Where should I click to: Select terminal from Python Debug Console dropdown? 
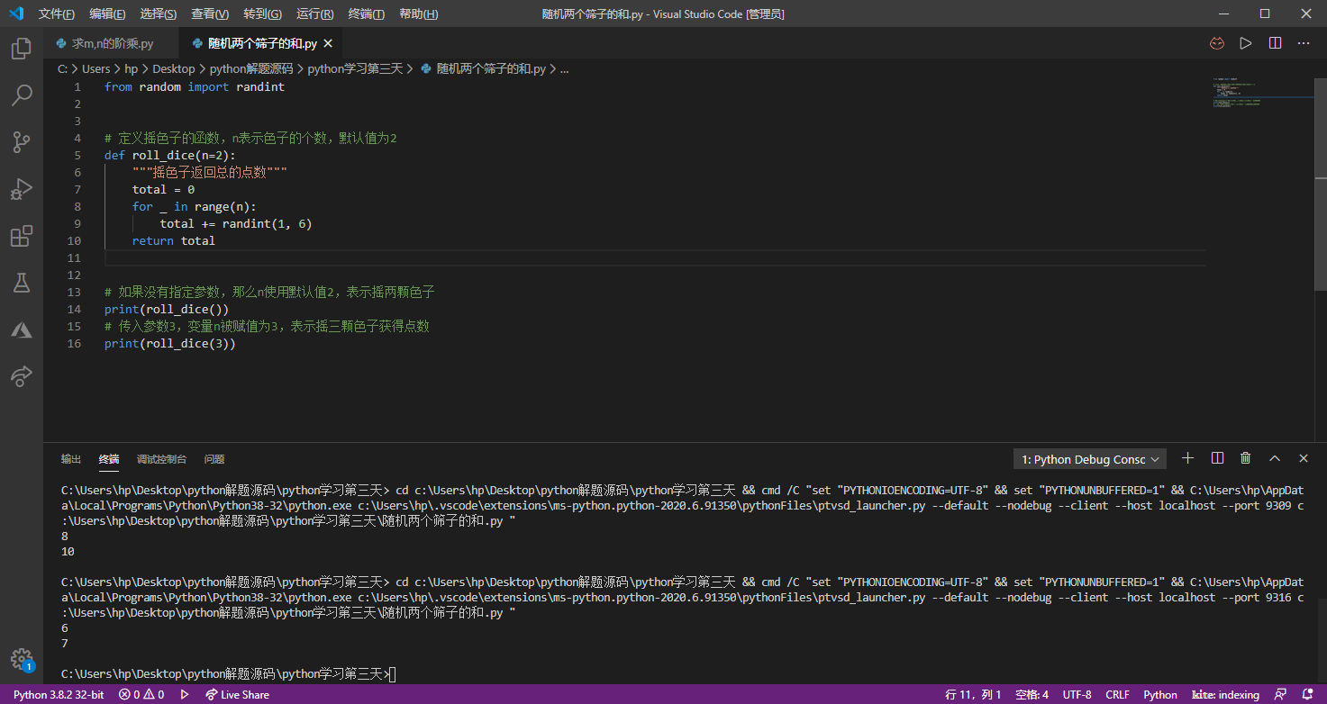tap(1090, 459)
